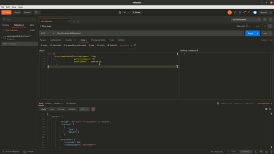Switch to the History sidebar tab

tap(6, 25)
